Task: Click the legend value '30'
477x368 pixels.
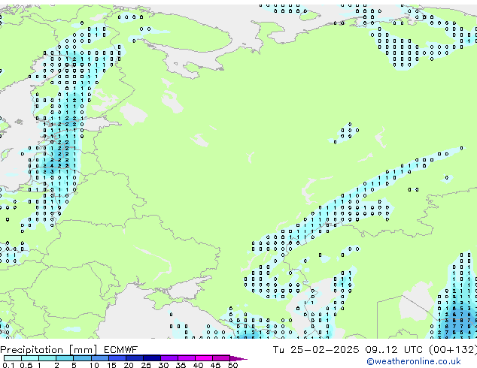Action: pos(163,365)
